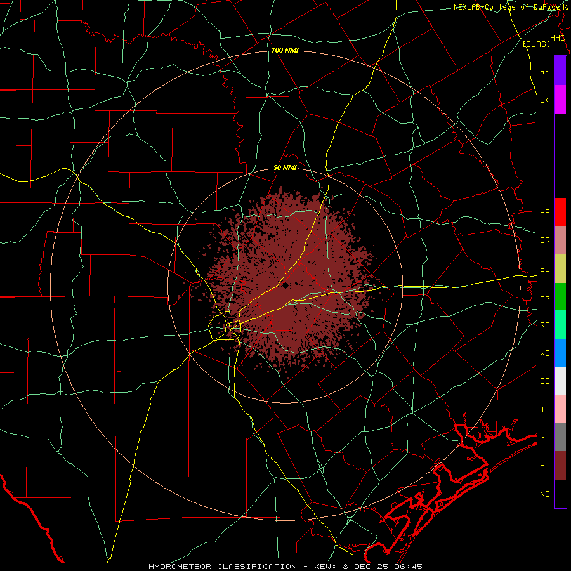Click the BD legend label
Screen dimensions: 571x571
click(x=544, y=269)
